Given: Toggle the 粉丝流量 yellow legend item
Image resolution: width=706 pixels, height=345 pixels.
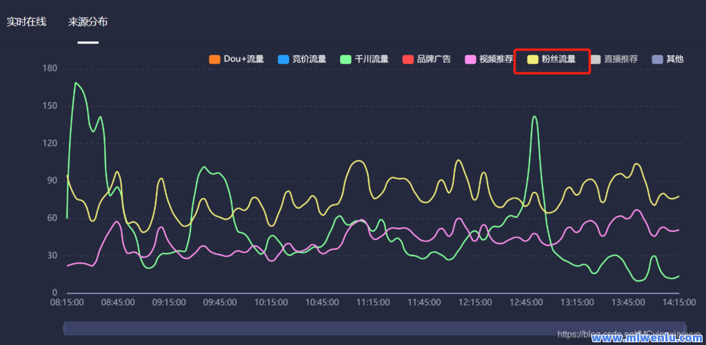Looking at the screenshot, I should 551,59.
